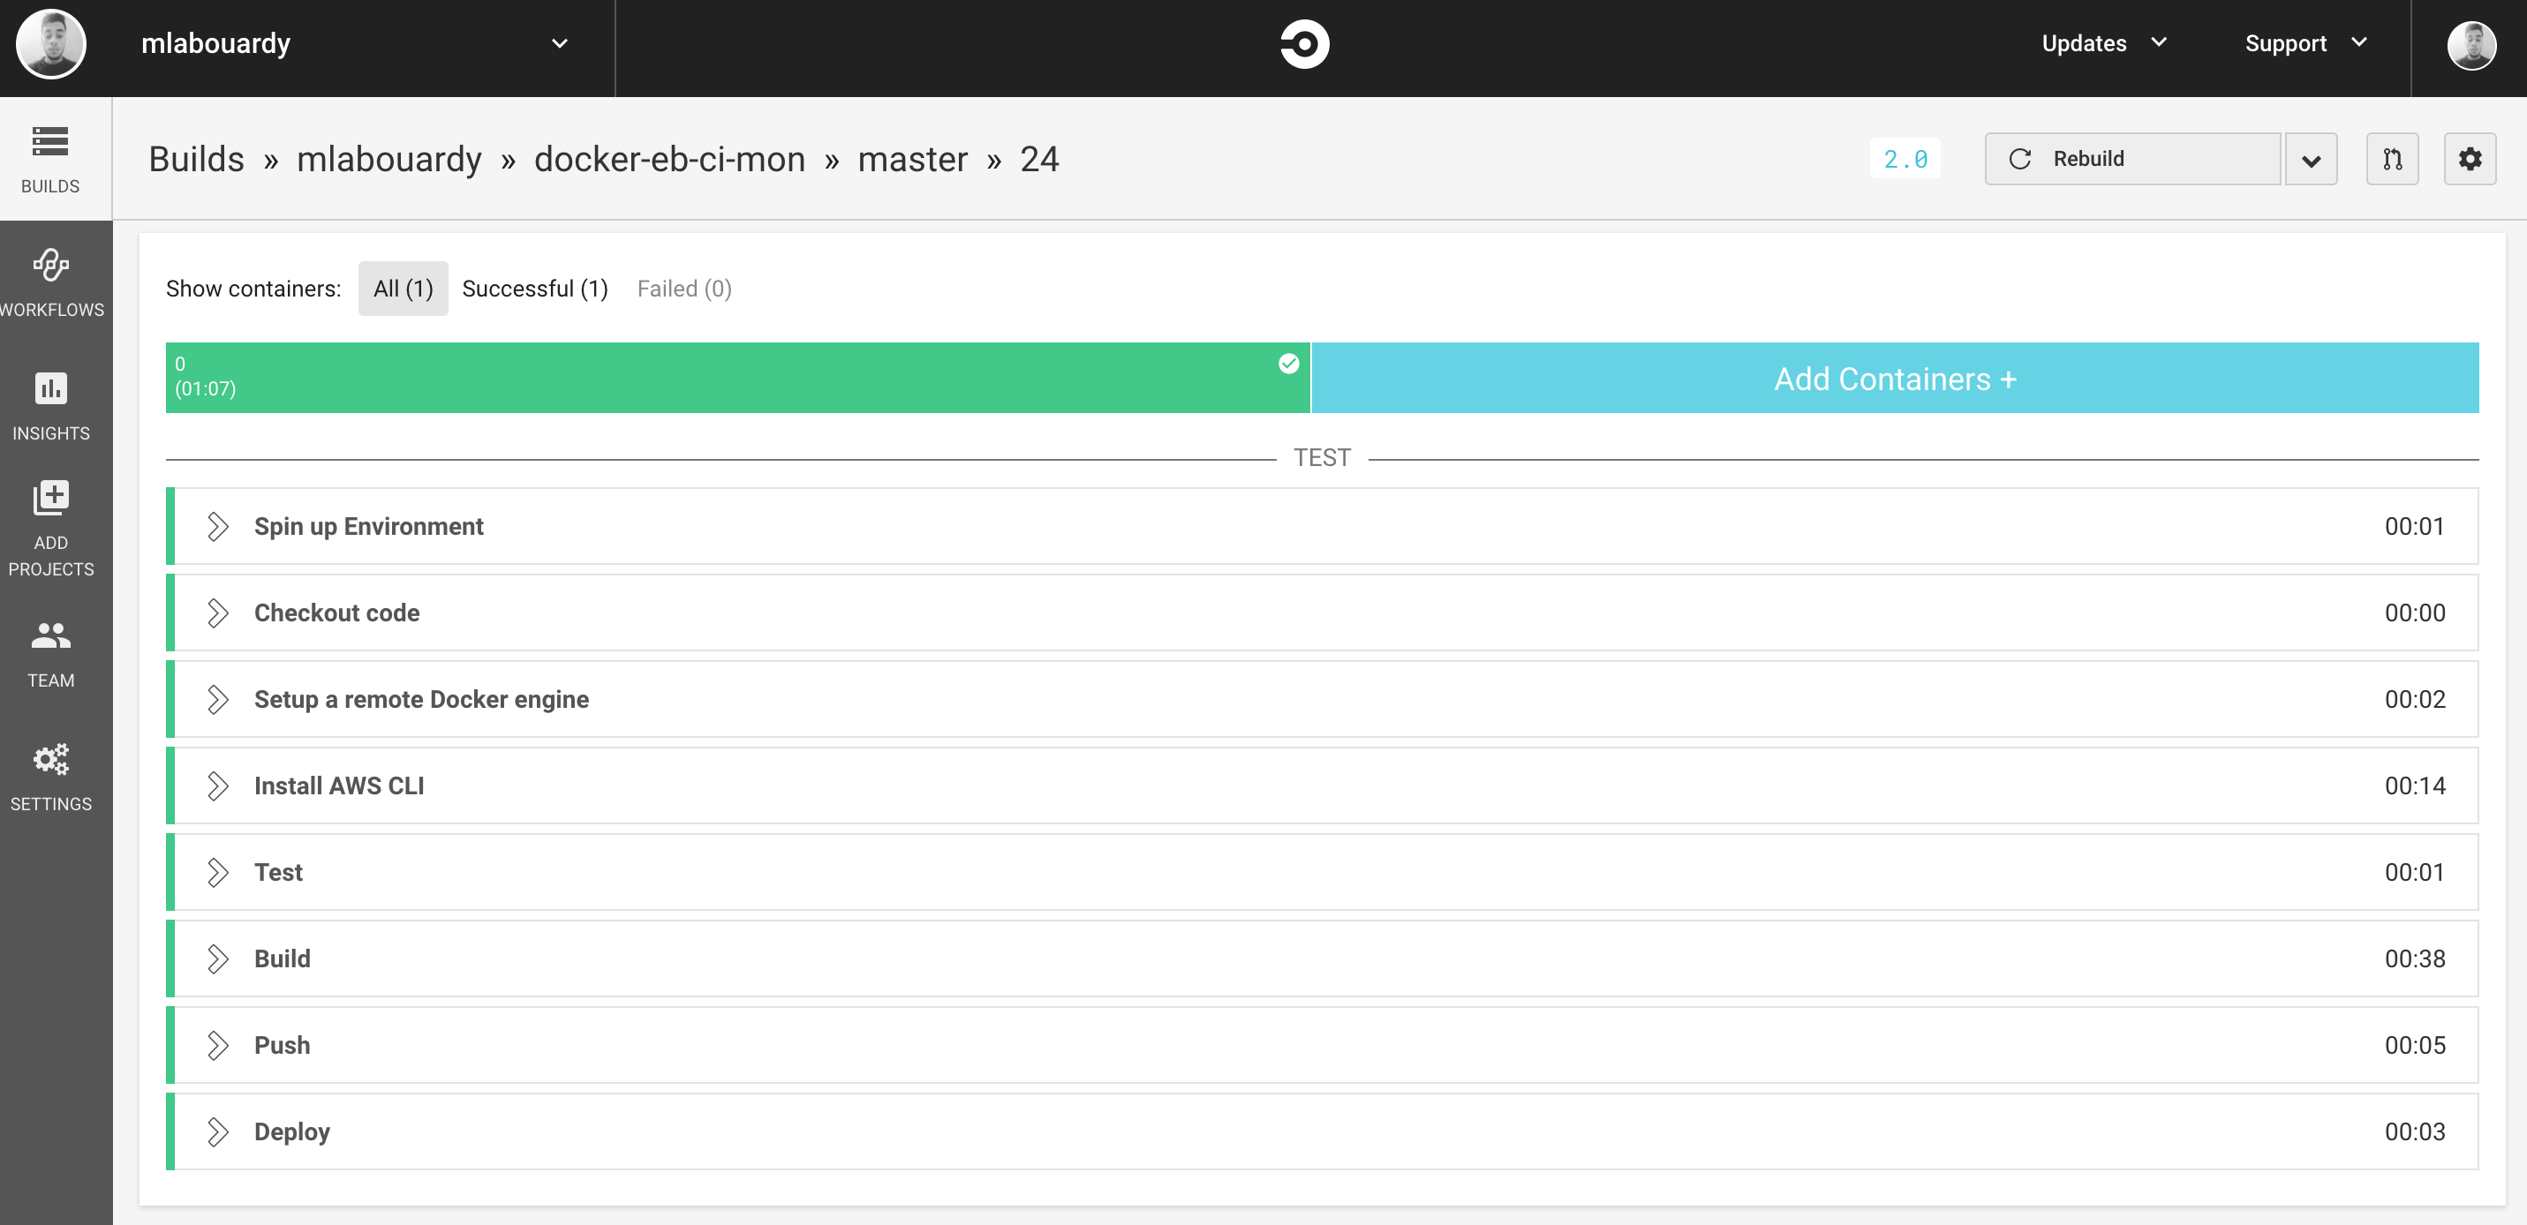Select container 0 green bar
2527x1225 pixels.
point(737,378)
